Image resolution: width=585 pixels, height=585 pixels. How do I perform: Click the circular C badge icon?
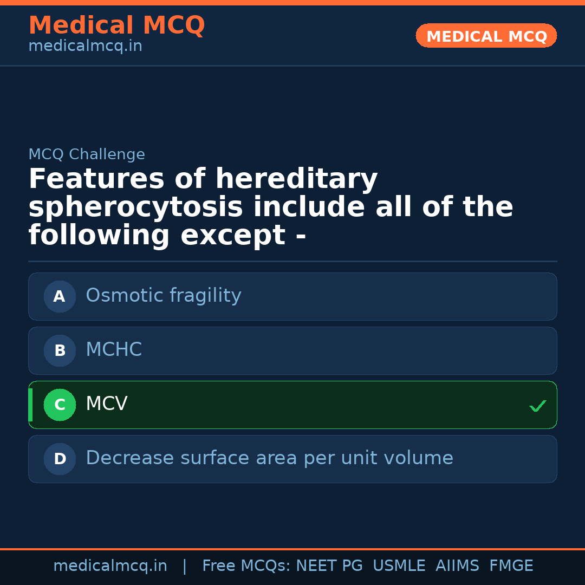tap(60, 405)
